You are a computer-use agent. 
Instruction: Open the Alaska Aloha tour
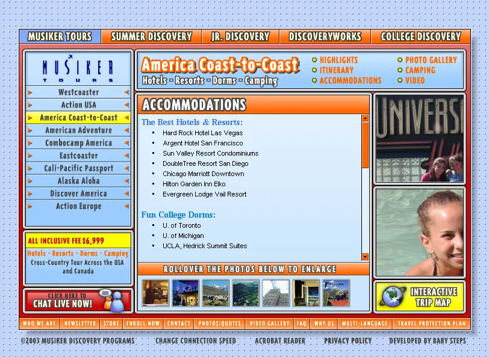pyautogui.click(x=78, y=181)
